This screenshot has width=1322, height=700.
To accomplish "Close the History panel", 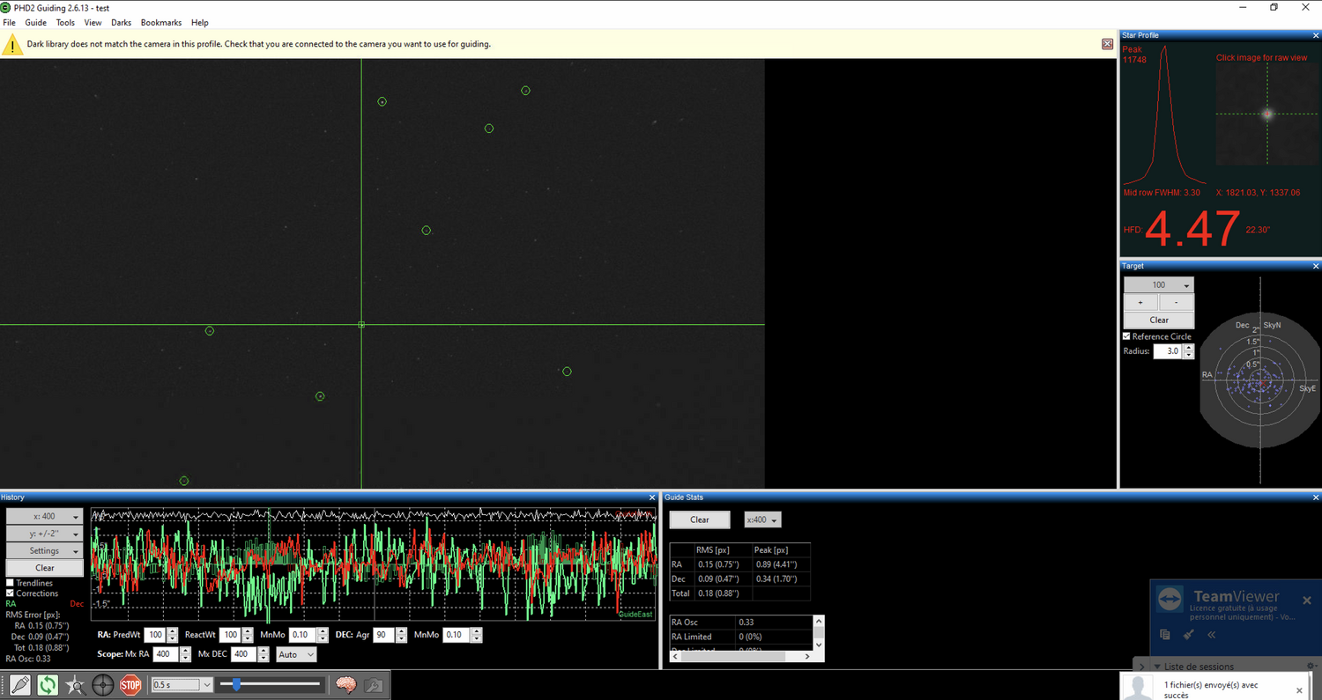I will click(x=652, y=497).
